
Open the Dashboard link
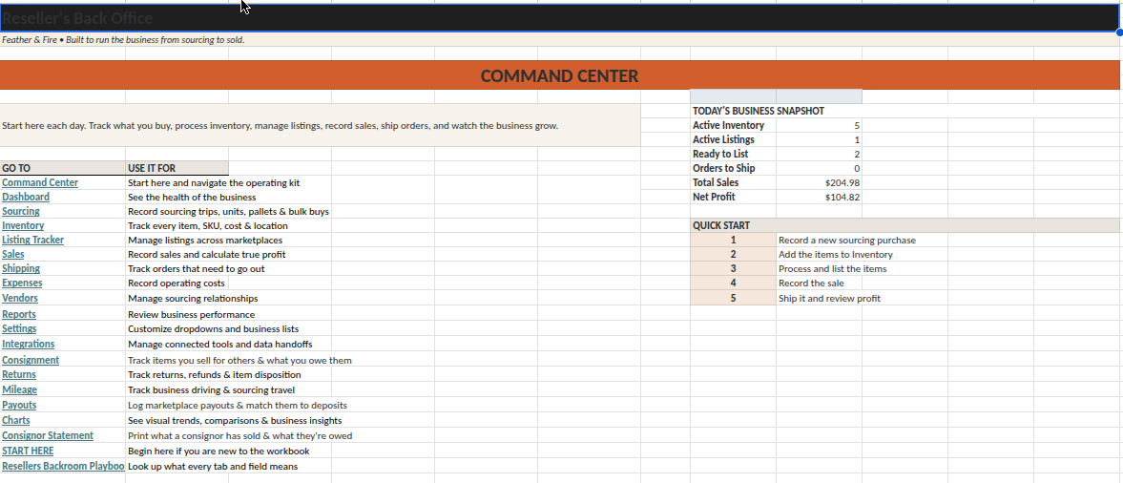tap(26, 197)
